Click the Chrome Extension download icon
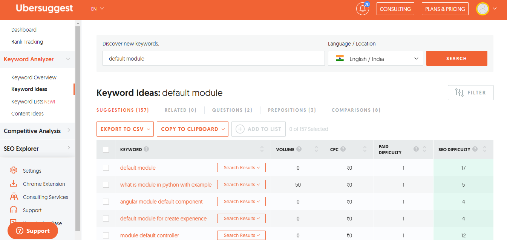The width and height of the screenshot is (507, 240). pyautogui.click(x=14, y=184)
